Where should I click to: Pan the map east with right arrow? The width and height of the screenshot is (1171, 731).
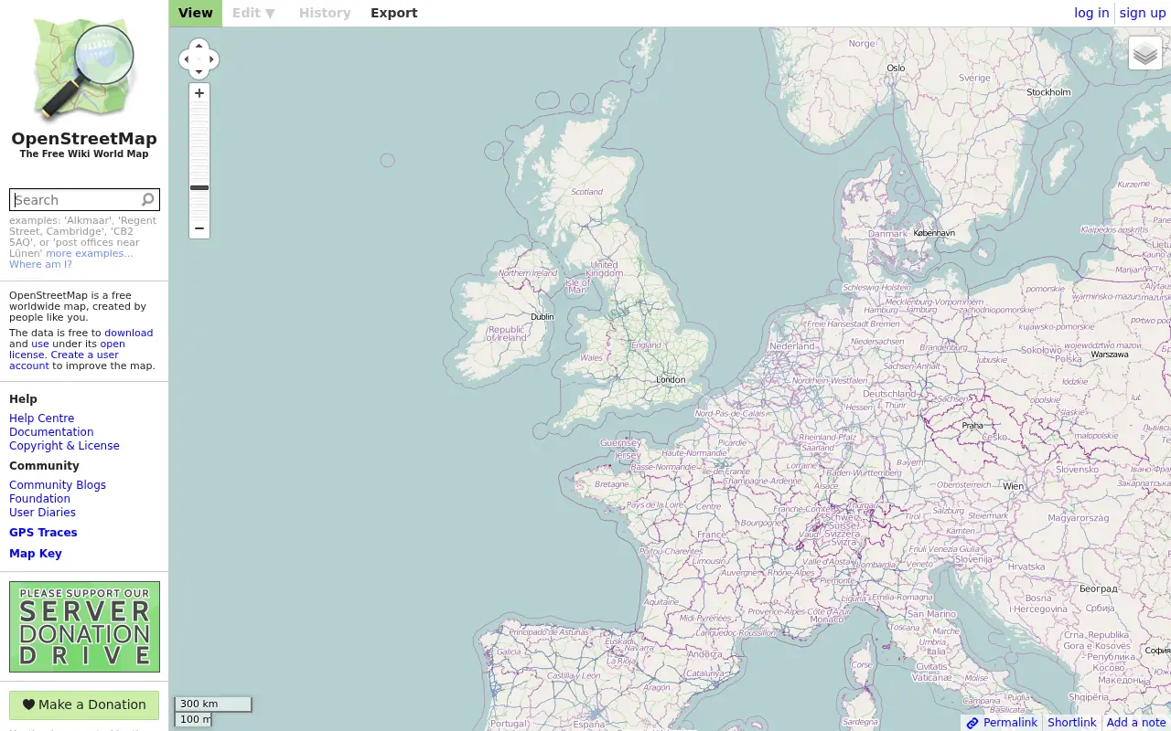pos(212,59)
